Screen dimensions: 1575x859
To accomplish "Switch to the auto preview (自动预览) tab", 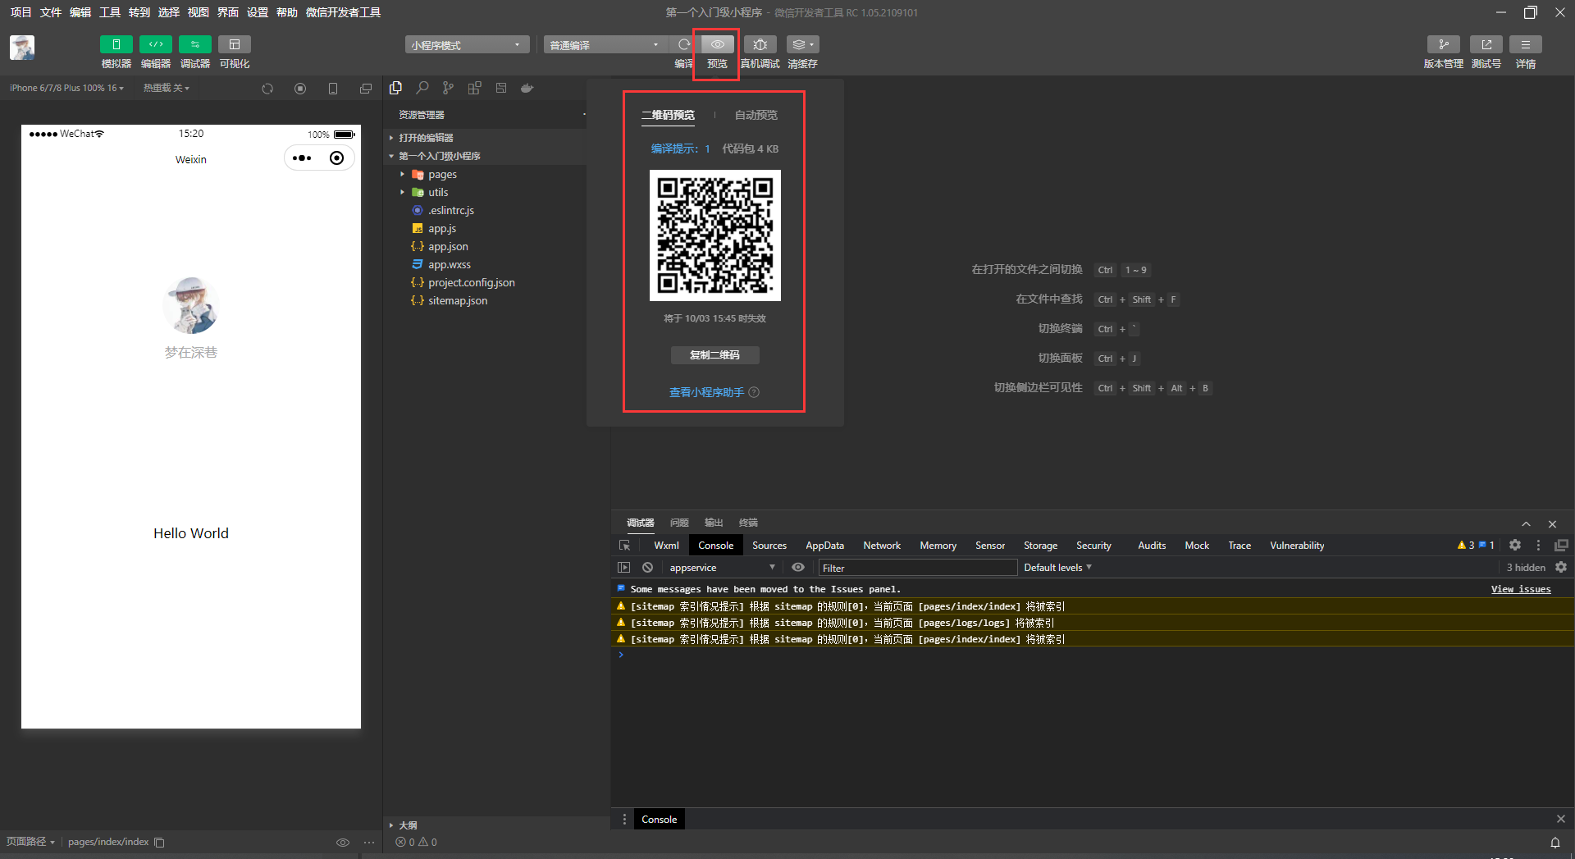I will coord(756,115).
